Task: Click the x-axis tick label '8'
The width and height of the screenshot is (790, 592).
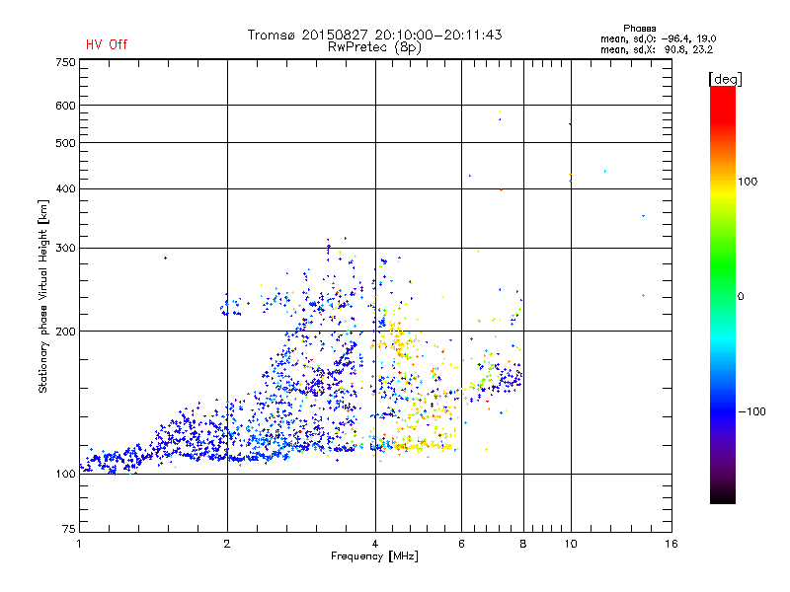Action: tap(523, 544)
